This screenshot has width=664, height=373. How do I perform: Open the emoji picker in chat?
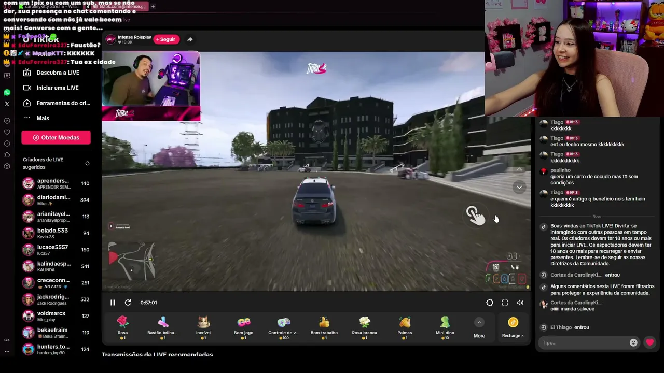click(633, 342)
